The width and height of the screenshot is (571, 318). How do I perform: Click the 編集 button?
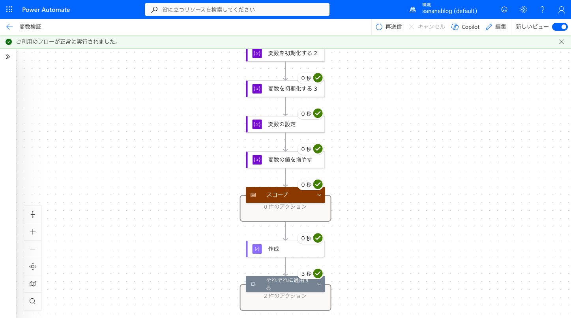pyautogui.click(x=496, y=27)
